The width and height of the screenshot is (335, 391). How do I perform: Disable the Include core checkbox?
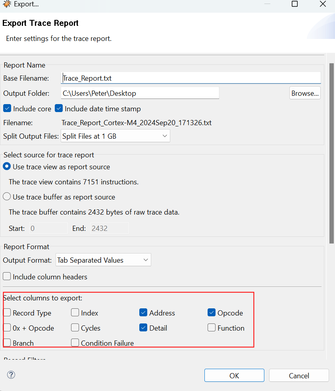(x=7, y=108)
